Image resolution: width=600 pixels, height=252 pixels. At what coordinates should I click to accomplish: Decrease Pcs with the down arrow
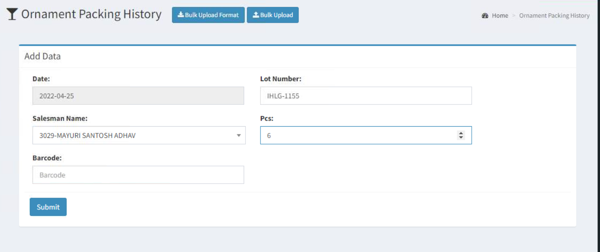click(461, 137)
